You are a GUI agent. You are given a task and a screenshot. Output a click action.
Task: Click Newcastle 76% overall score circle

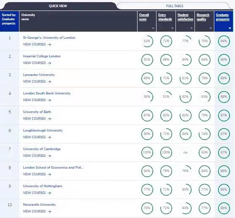click(x=147, y=208)
